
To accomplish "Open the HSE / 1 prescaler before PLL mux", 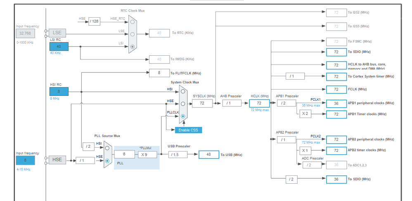I will [85, 160].
